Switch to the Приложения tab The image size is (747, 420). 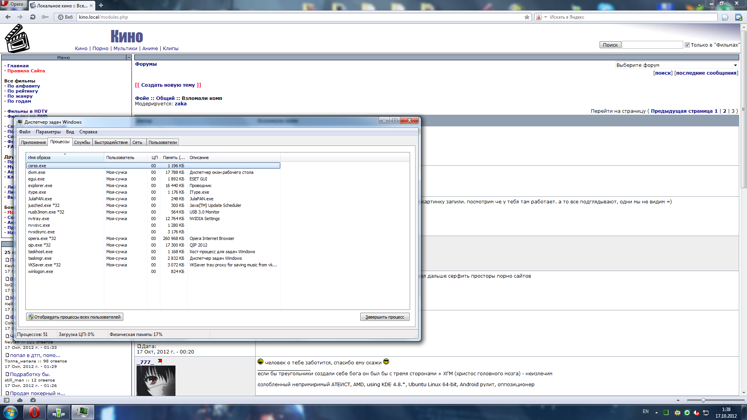coord(33,142)
